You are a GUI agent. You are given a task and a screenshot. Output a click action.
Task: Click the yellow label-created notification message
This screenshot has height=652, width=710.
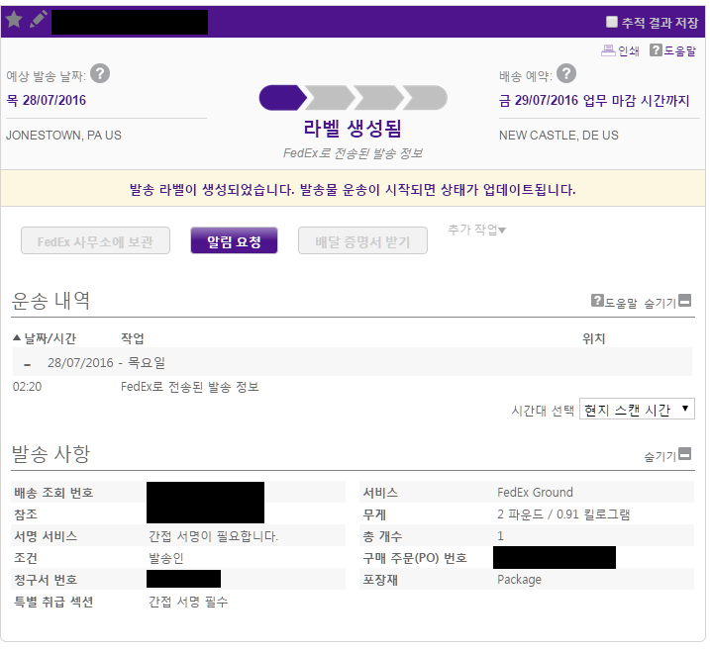[x=353, y=190]
